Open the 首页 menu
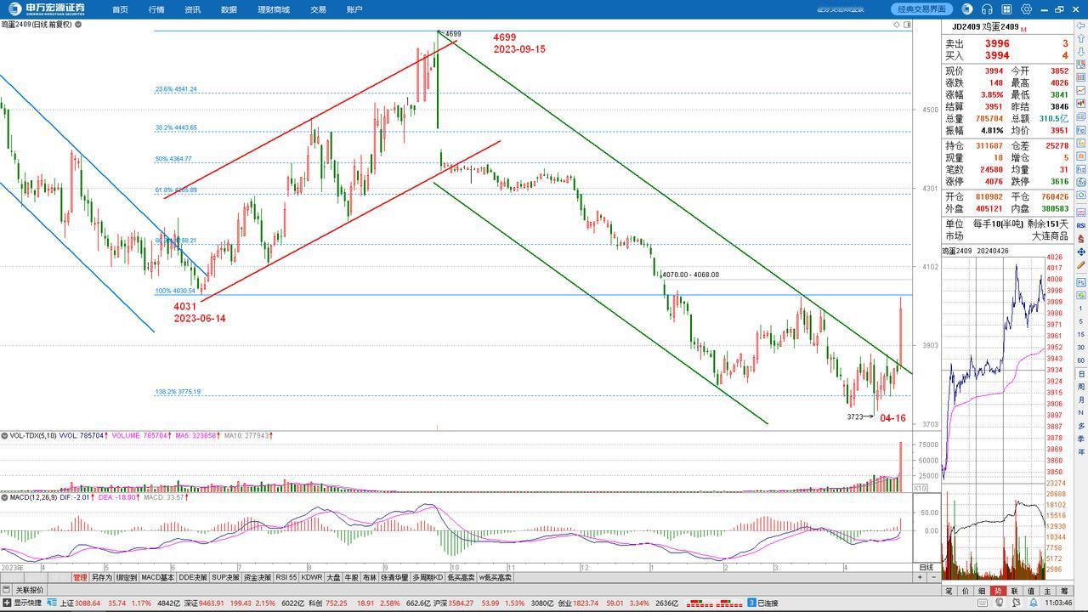Viewport: 1088px width, 612px height. (x=120, y=9)
